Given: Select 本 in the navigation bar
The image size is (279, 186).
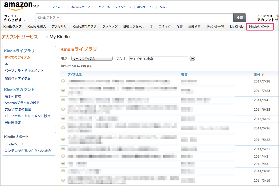Looking at the screenshot, I should point(151,27).
